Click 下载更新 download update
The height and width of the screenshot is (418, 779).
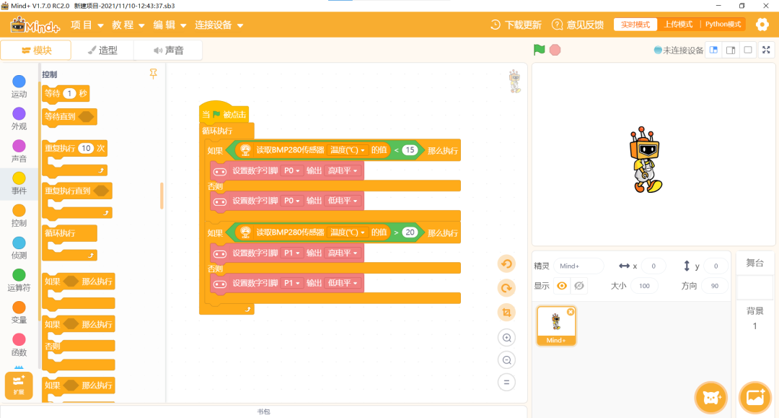516,25
